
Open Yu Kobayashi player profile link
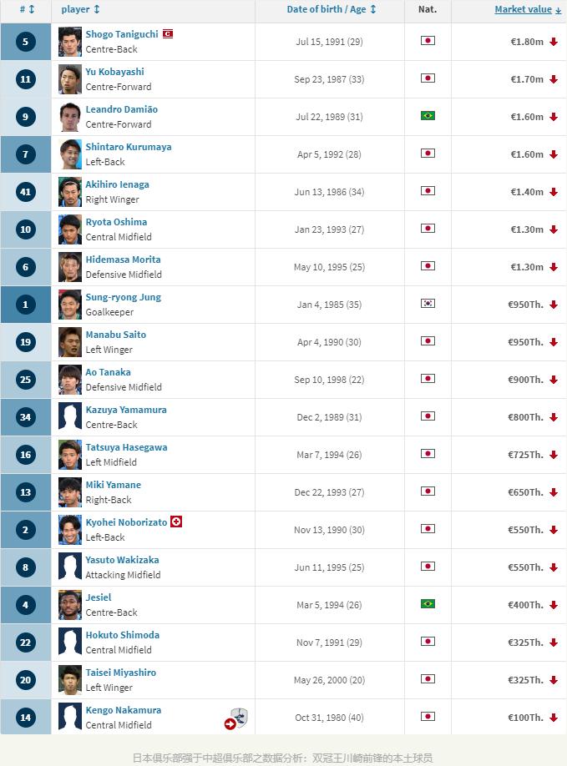[114, 72]
